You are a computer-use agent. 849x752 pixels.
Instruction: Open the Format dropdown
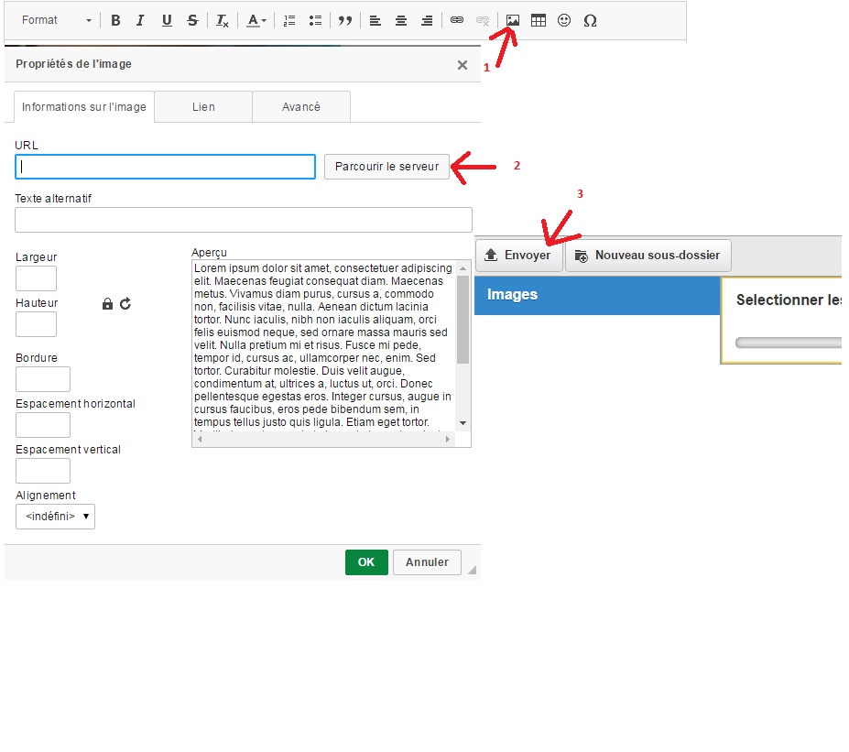55,20
